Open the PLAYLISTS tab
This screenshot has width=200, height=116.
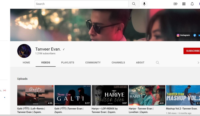tap(67, 62)
